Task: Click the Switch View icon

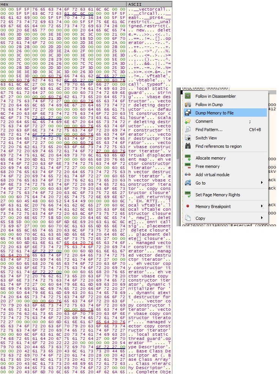Action: 188,138
